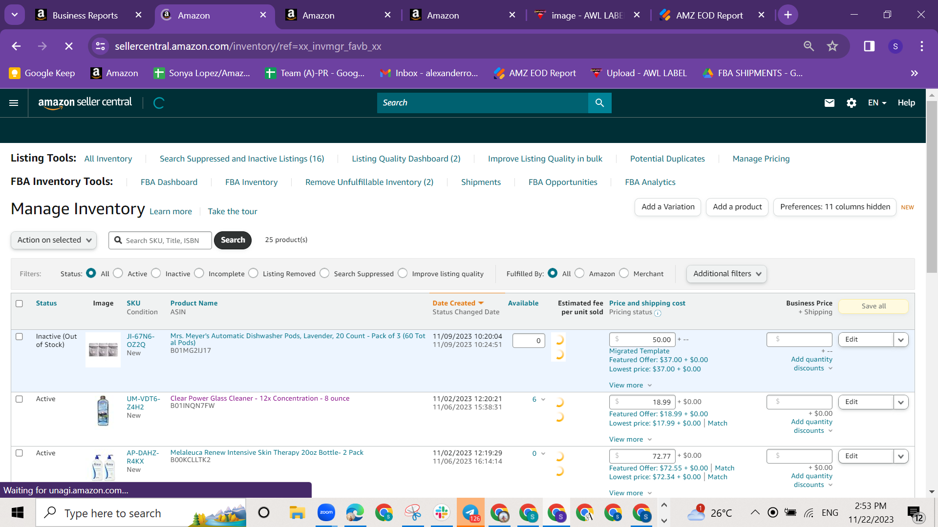Viewport: 938px width, 527px height.
Task: Click the zoom magnifier icon in address bar
Action: (809, 46)
